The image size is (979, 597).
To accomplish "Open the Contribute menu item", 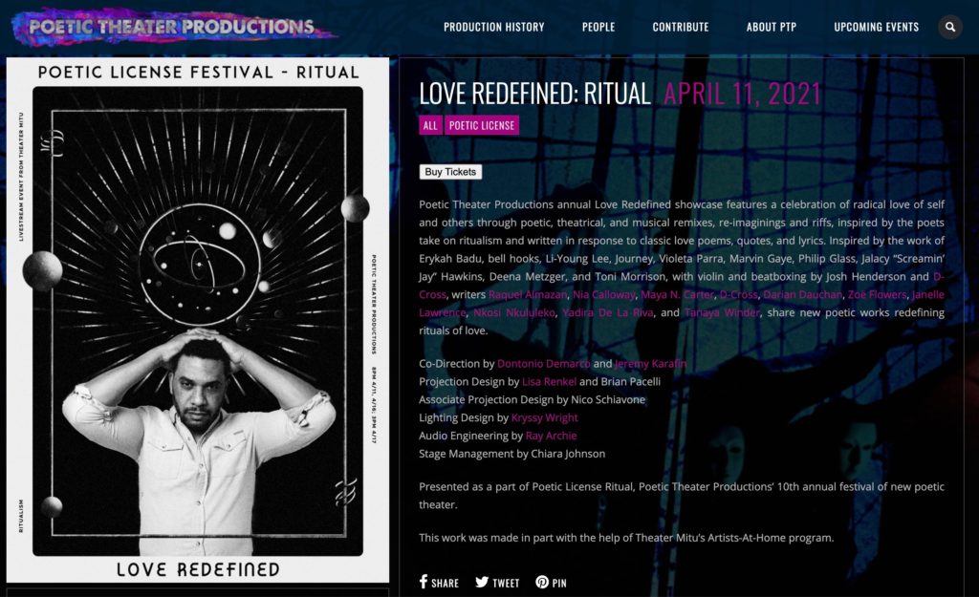I will coord(681,27).
